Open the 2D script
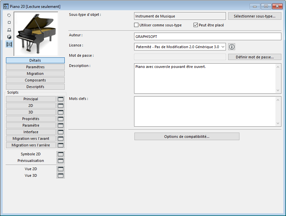This screenshot has height=216, width=286. 31,106
